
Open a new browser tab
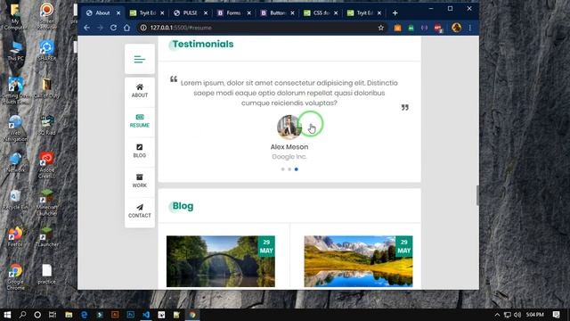click(x=395, y=13)
